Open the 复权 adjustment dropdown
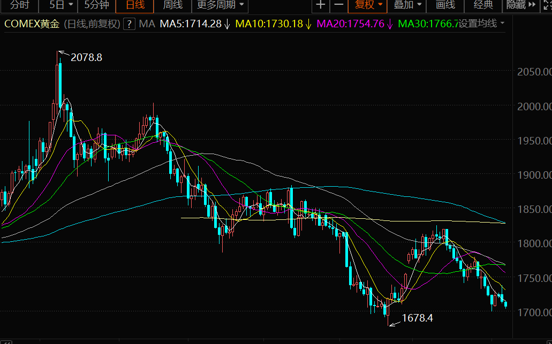This screenshot has height=344, width=552. [x=368, y=5]
